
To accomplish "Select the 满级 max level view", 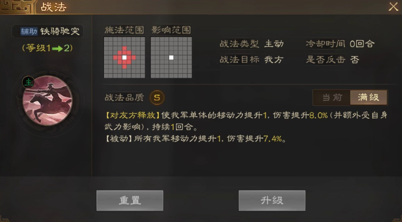I will coord(368,97).
